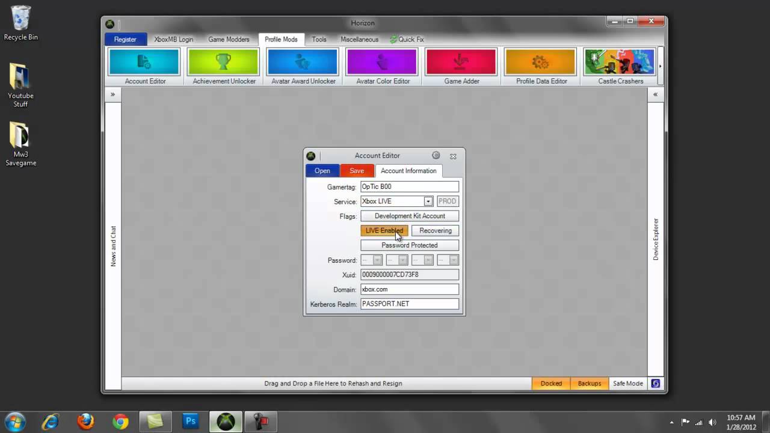Switch to the XboxMB Login tab
The width and height of the screenshot is (770, 433).
174,39
